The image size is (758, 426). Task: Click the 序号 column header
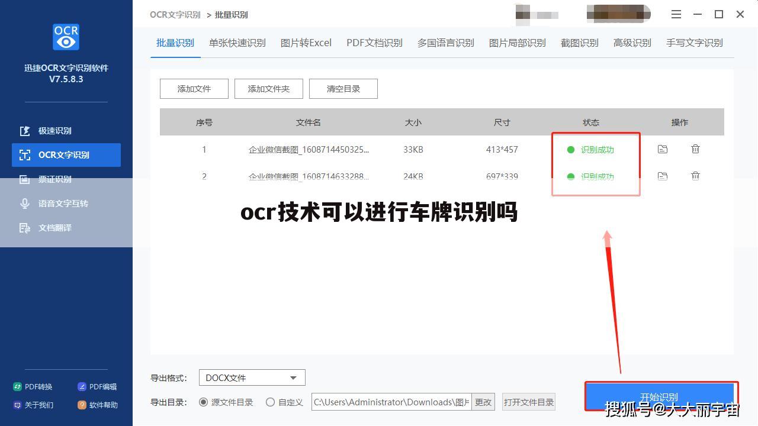pyautogui.click(x=204, y=122)
